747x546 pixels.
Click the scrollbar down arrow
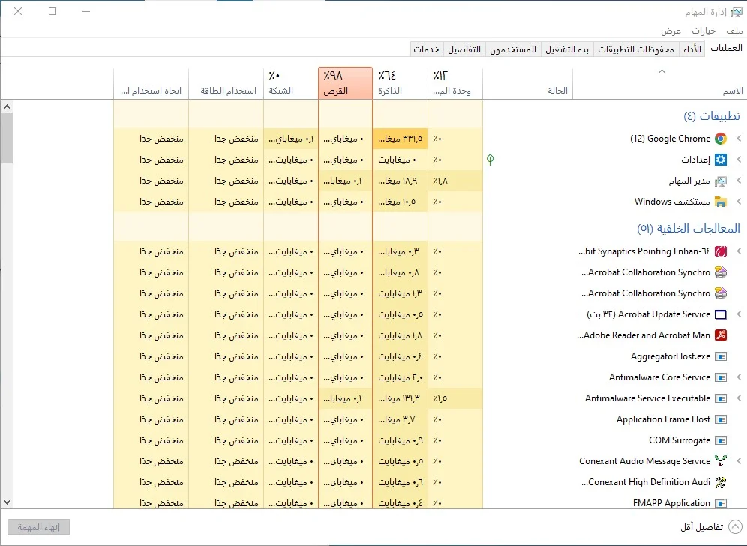click(x=7, y=502)
